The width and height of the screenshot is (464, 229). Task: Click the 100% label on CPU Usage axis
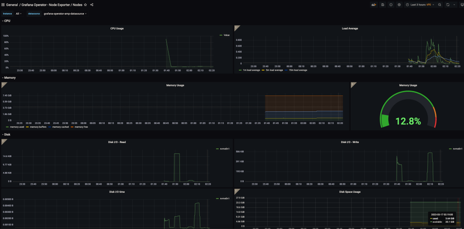pyautogui.click(x=5, y=36)
